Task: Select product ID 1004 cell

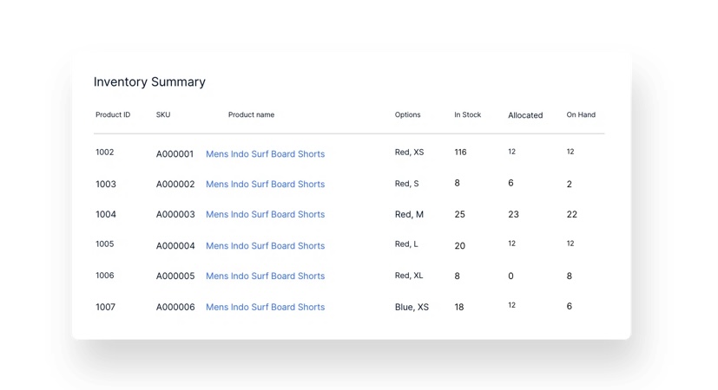Action: click(x=106, y=214)
